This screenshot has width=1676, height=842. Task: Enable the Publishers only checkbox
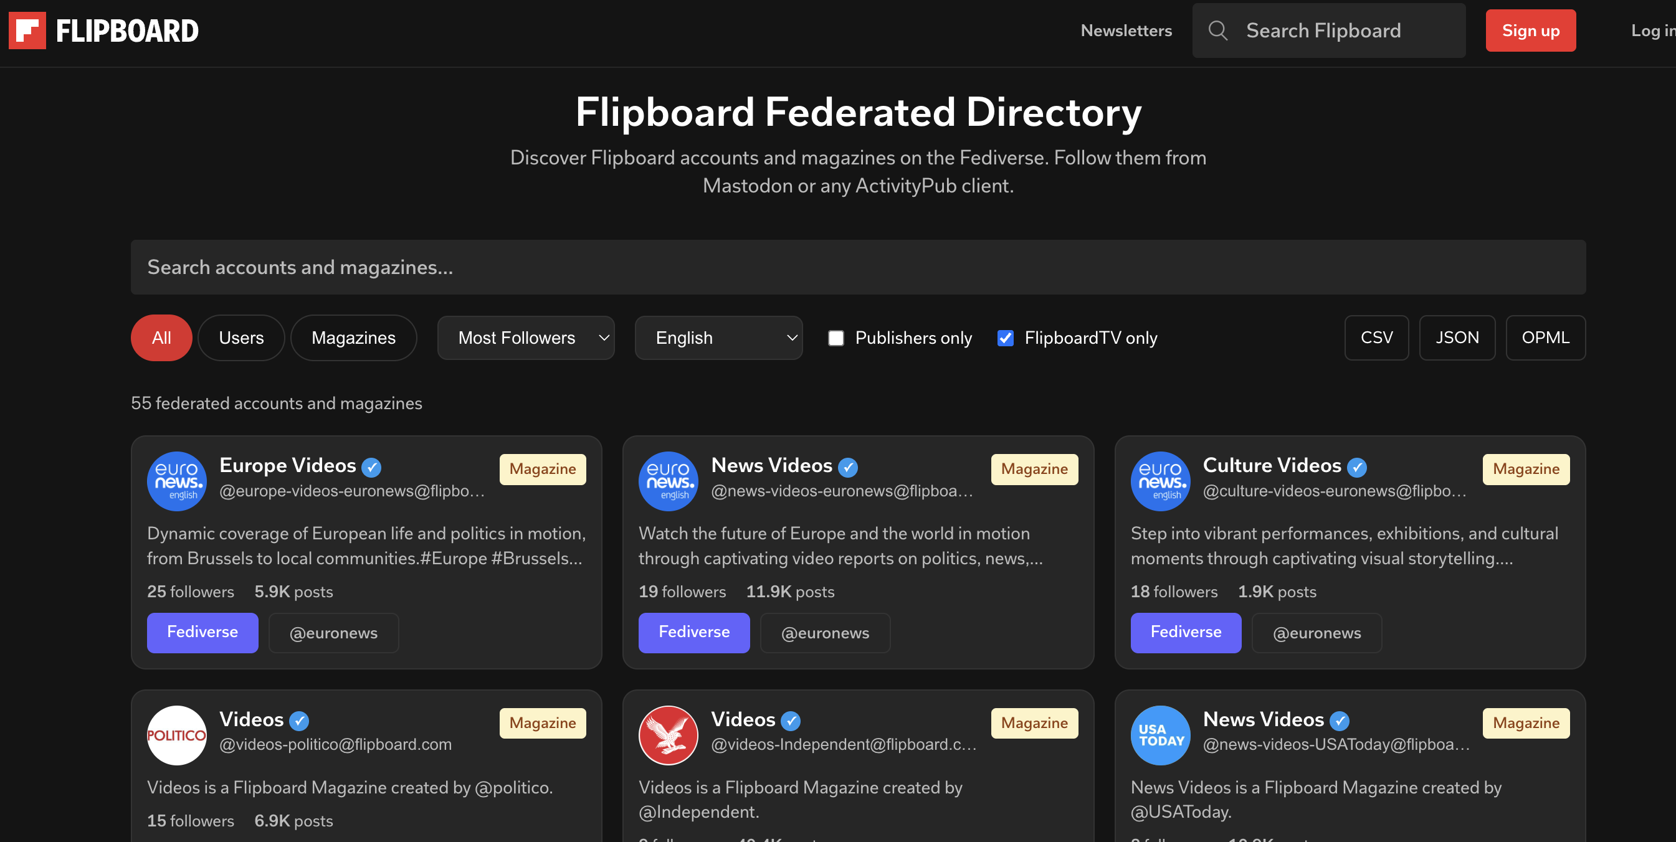836,338
